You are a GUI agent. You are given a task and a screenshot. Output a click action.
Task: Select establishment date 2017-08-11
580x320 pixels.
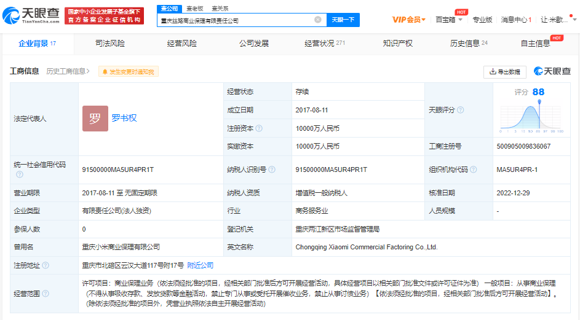[x=311, y=110]
